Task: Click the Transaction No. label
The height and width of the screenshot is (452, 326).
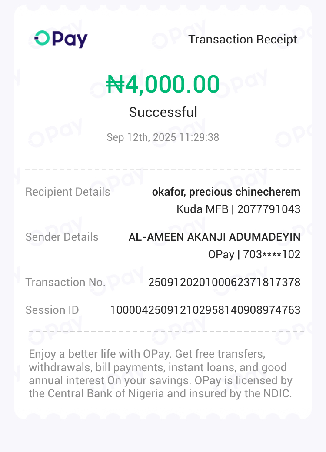Action: point(66,282)
